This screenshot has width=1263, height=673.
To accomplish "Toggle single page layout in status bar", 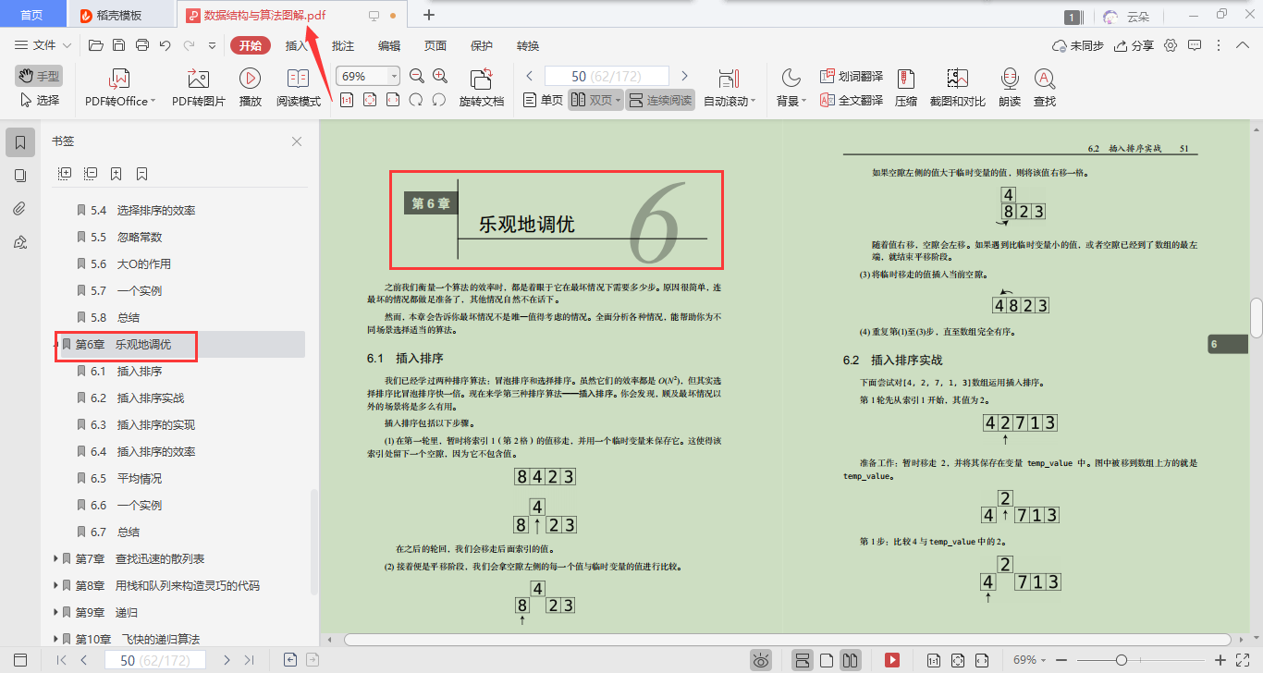I will pos(827,660).
